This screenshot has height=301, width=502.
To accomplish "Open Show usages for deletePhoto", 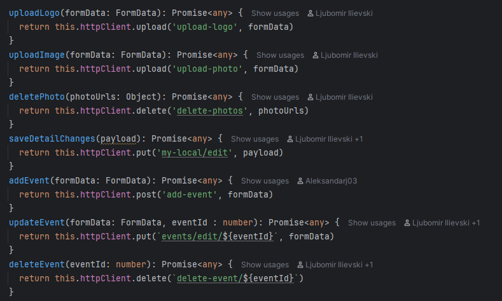I will (275, 97).
